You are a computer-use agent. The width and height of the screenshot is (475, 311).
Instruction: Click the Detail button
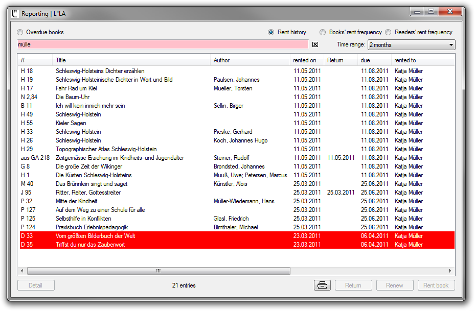36,285
